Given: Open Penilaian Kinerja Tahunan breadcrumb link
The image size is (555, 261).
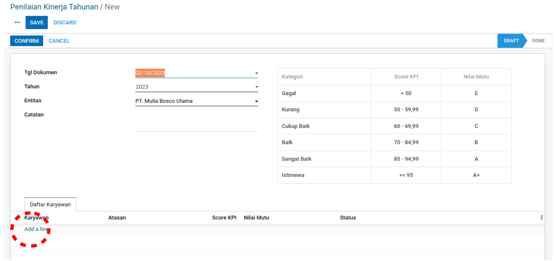Looking at the screenshot, I should (54, 7).
